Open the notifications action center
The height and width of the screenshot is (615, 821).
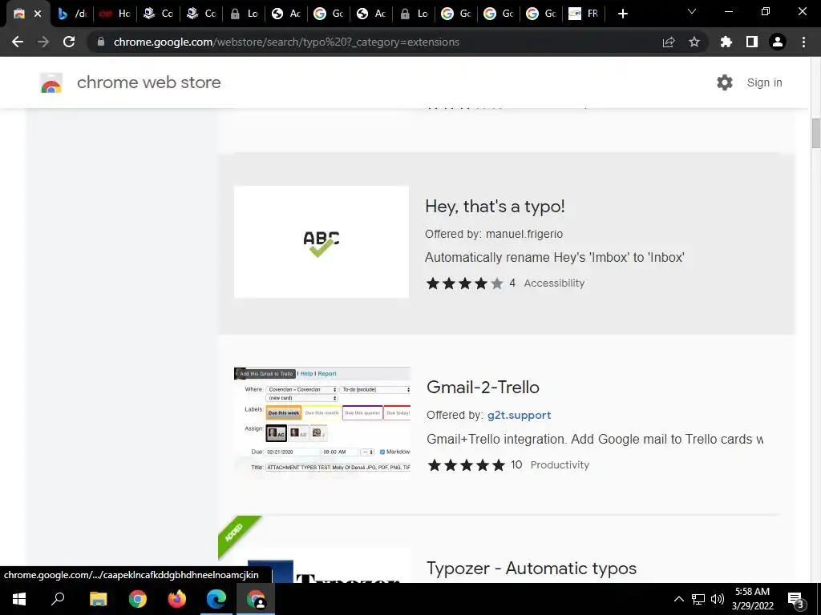[795, 599]
